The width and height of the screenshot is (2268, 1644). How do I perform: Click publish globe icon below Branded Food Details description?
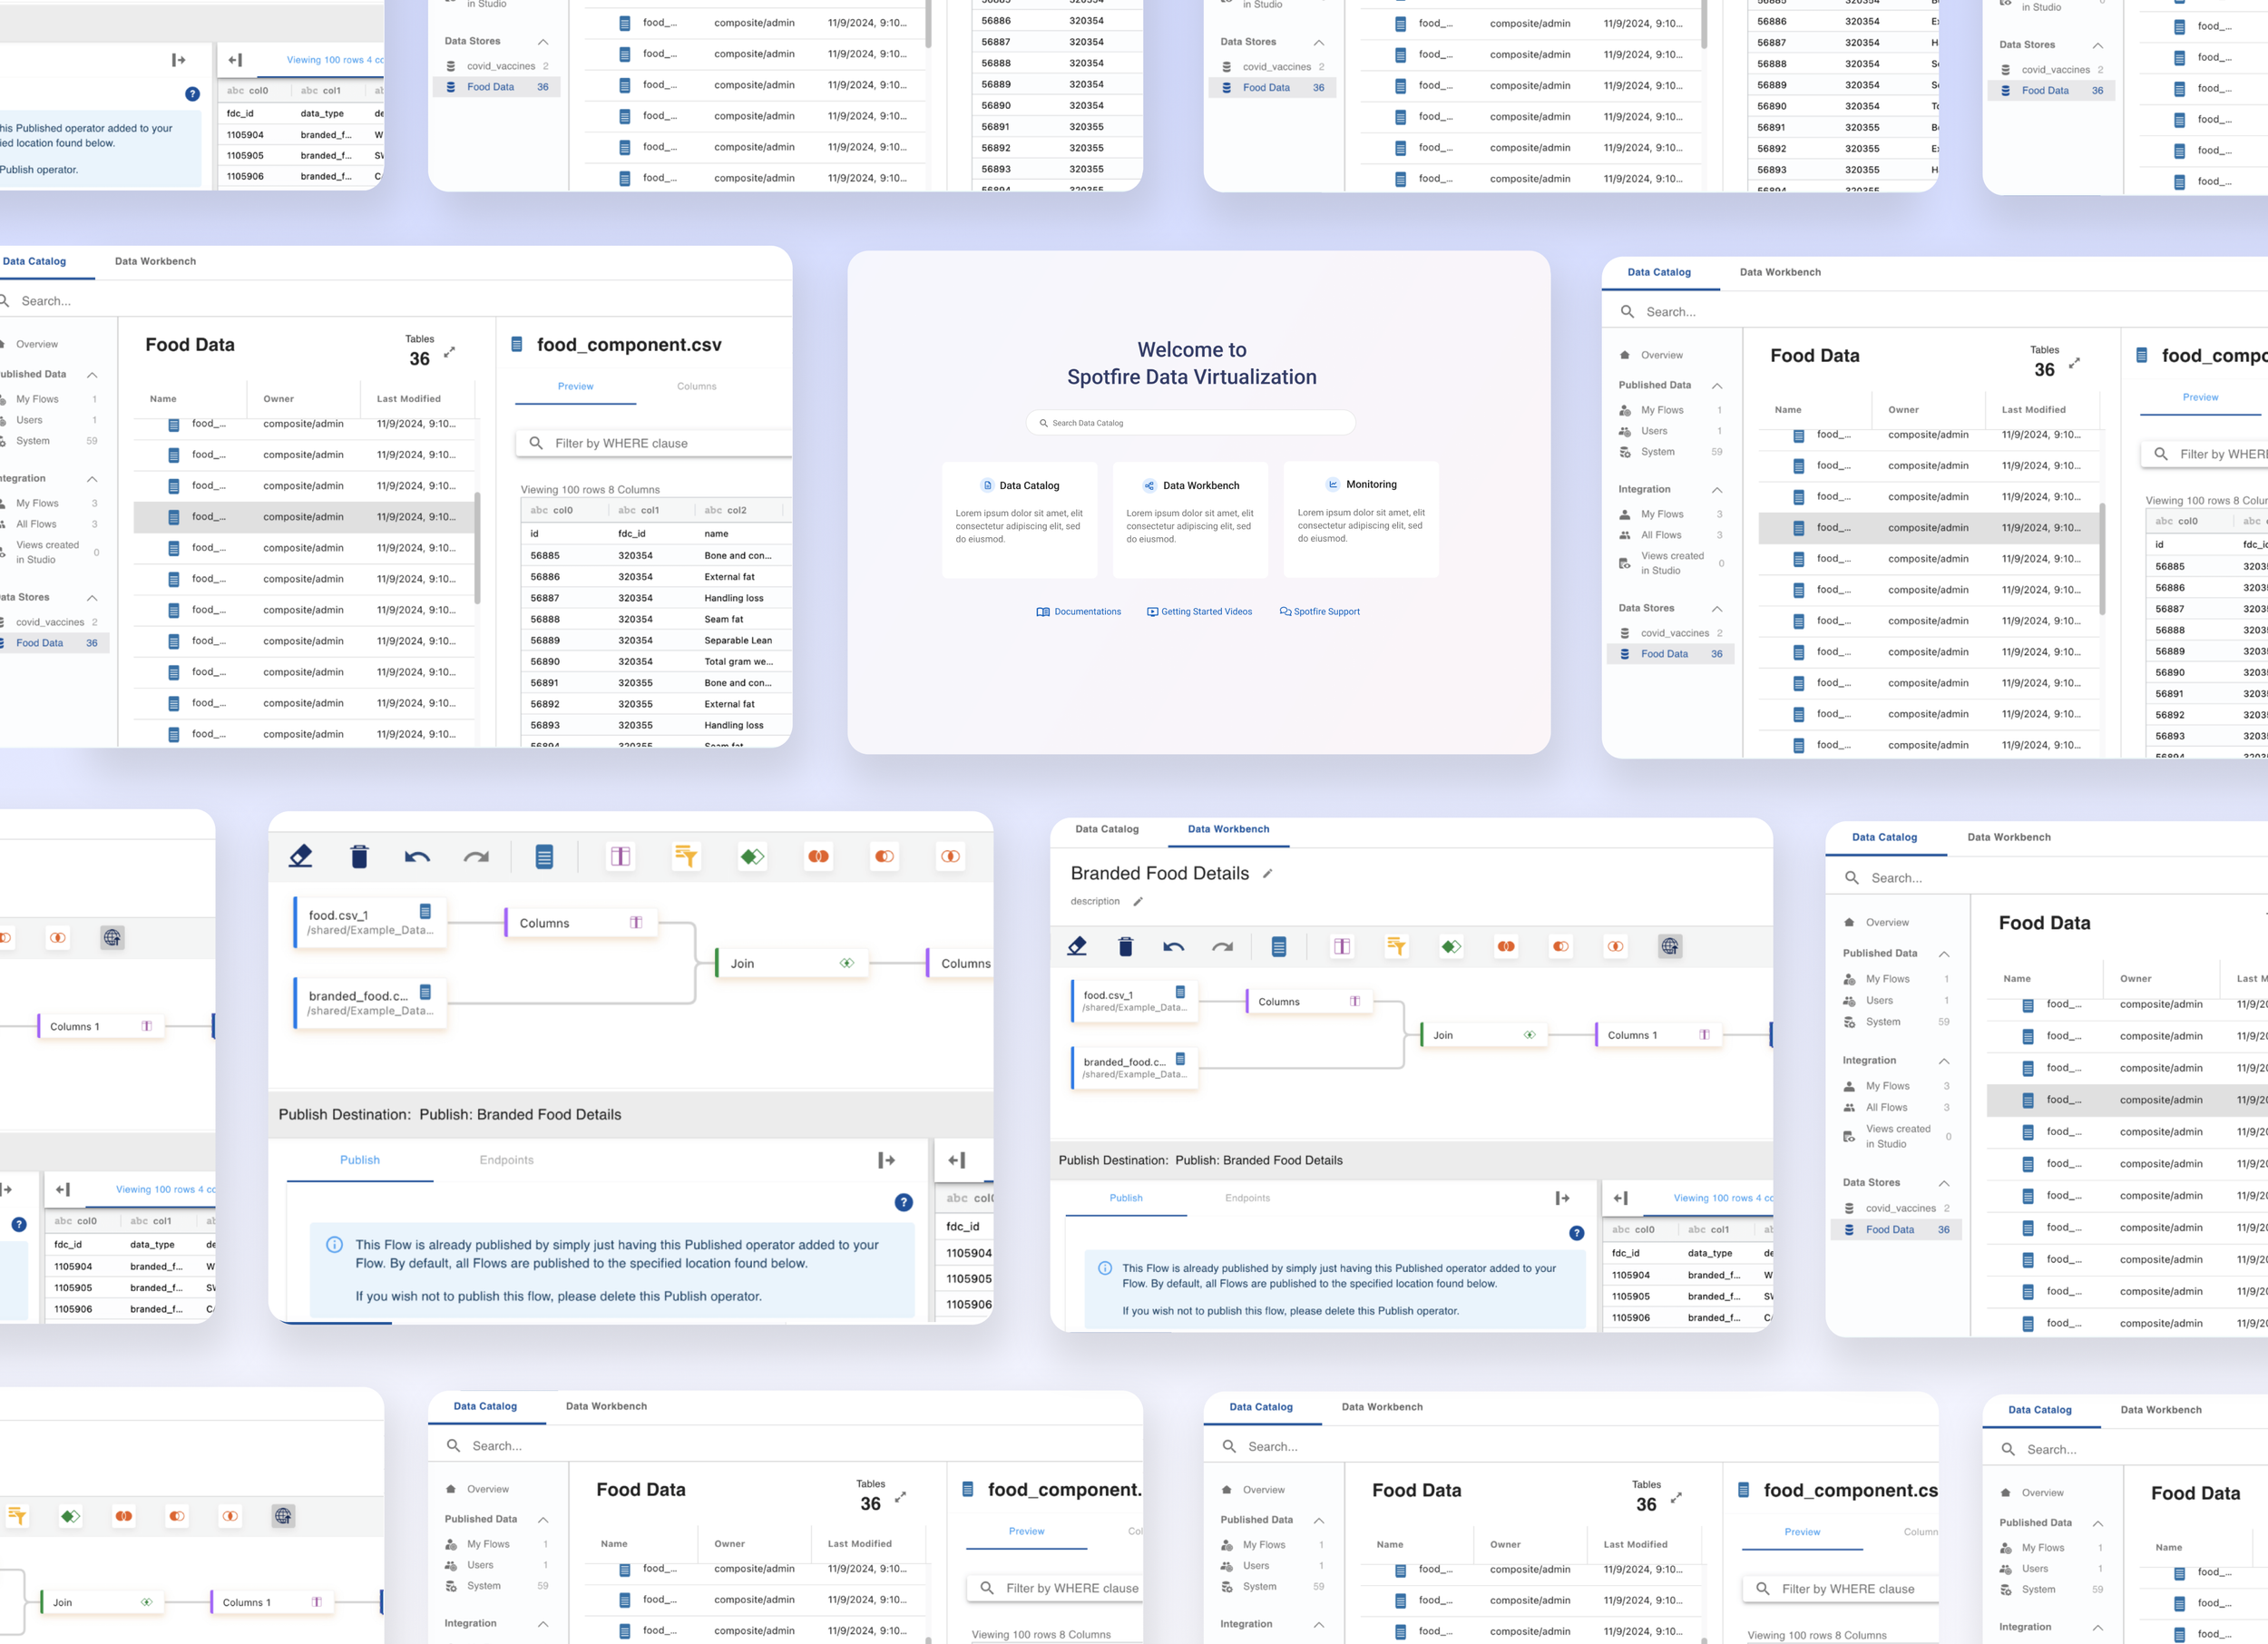pyautogui.click(x=1669, y=946)
